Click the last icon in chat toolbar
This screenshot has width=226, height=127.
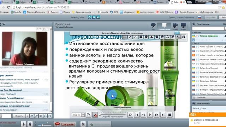pyautogui.click(x=50, y=116)
